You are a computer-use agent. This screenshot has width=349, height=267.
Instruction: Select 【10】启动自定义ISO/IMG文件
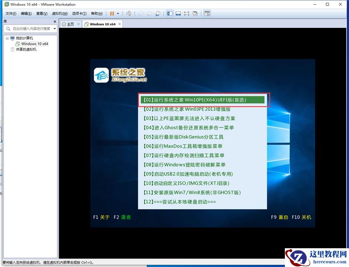(186, 183)
